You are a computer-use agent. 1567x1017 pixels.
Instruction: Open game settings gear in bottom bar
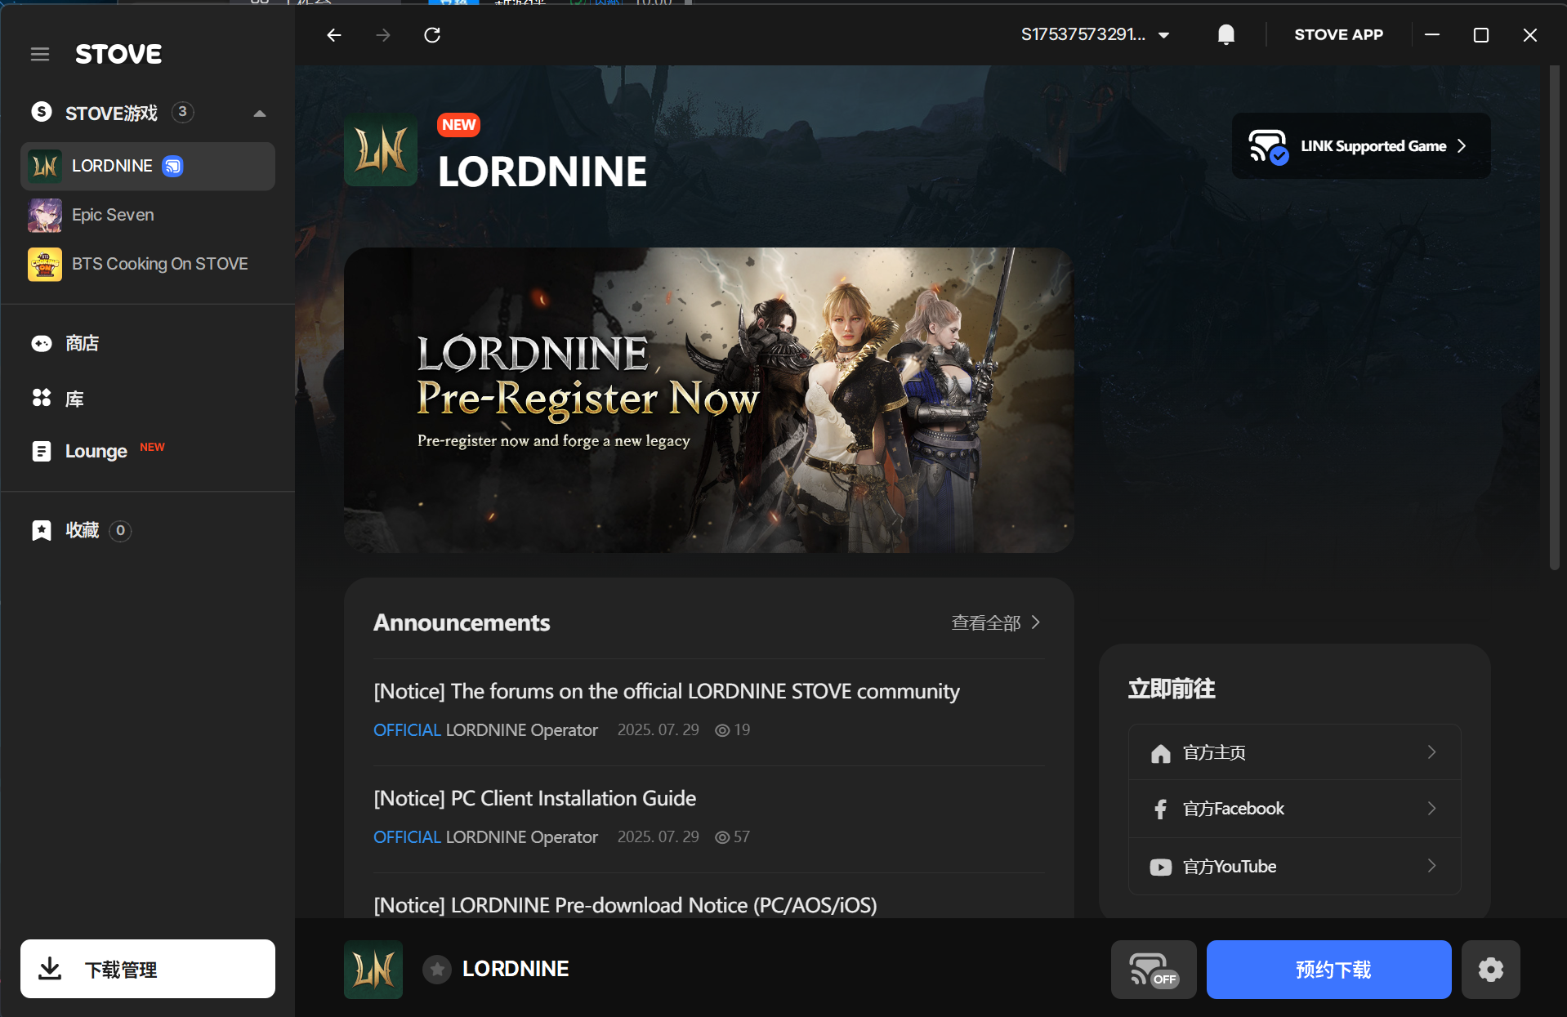click(x=1491, y=970)
